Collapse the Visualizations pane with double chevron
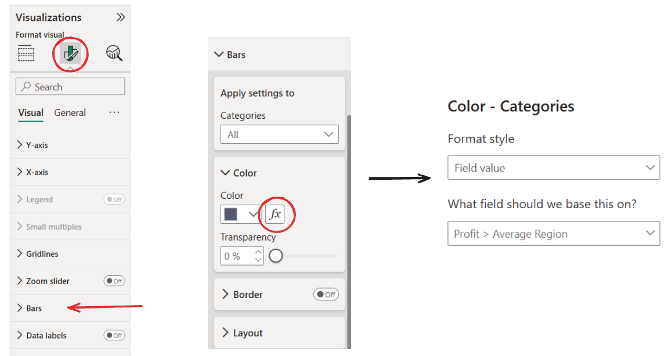The image size is (668, 356). (120, 17)
